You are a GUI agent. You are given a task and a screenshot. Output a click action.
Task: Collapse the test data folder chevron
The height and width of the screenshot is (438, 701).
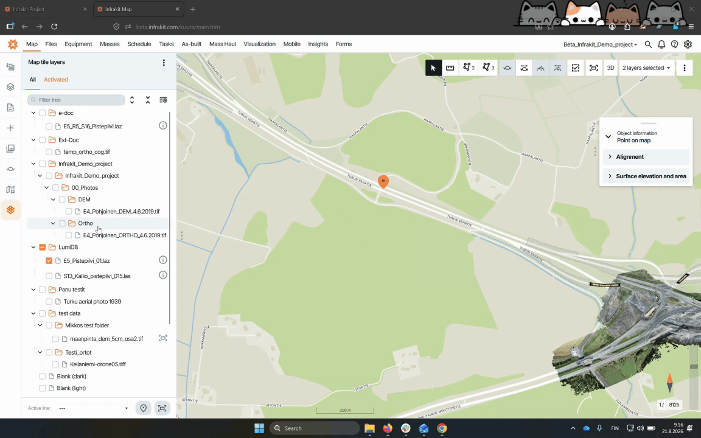coord(33,313)
